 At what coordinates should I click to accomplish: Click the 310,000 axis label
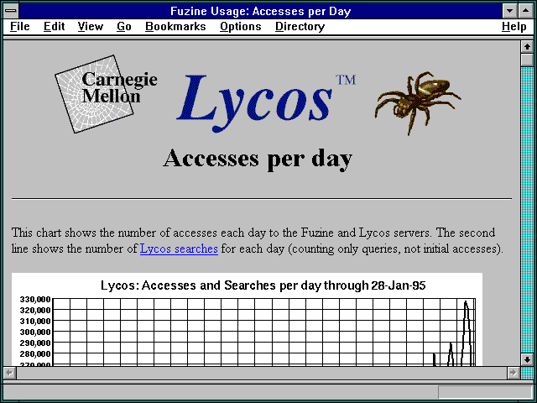[x=35, y=321]
